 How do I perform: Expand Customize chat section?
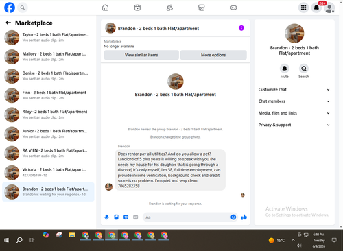[294, 90]
